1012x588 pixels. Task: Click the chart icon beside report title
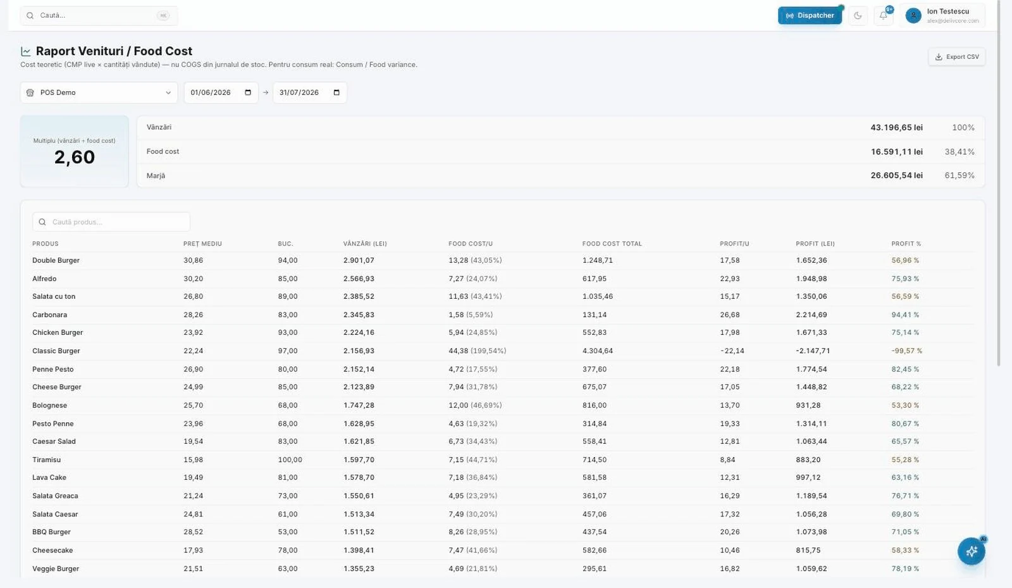click(x=26, y=51)
